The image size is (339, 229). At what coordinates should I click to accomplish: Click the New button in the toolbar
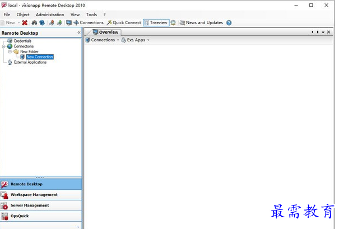point(8,23)
